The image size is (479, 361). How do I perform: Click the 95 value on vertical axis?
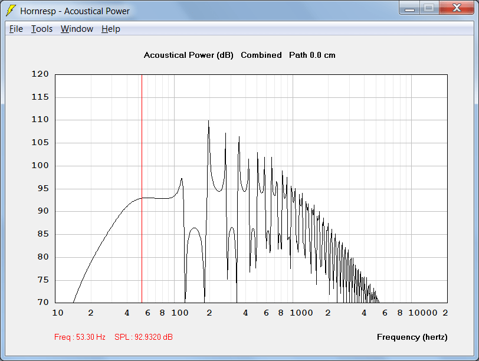tap(43, 188)
